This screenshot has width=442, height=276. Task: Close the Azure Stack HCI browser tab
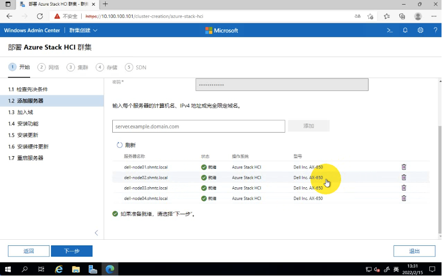click(x=93, y=4)
